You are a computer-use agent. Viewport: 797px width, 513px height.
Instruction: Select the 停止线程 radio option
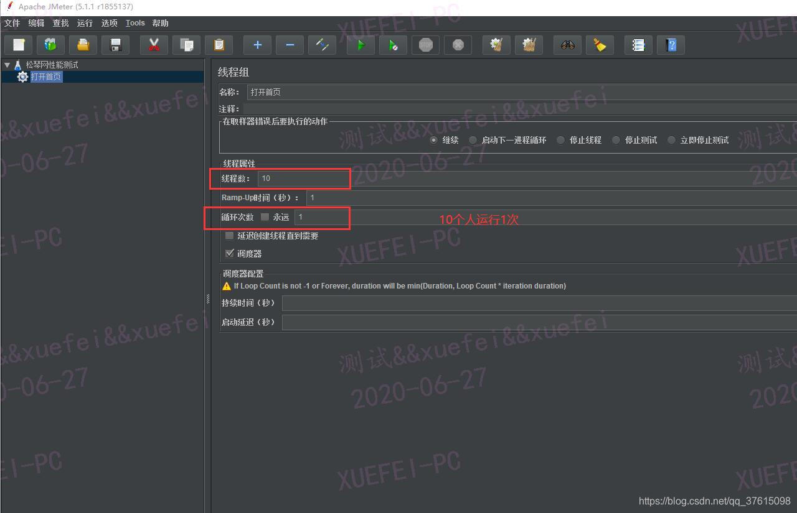[560, 140]
